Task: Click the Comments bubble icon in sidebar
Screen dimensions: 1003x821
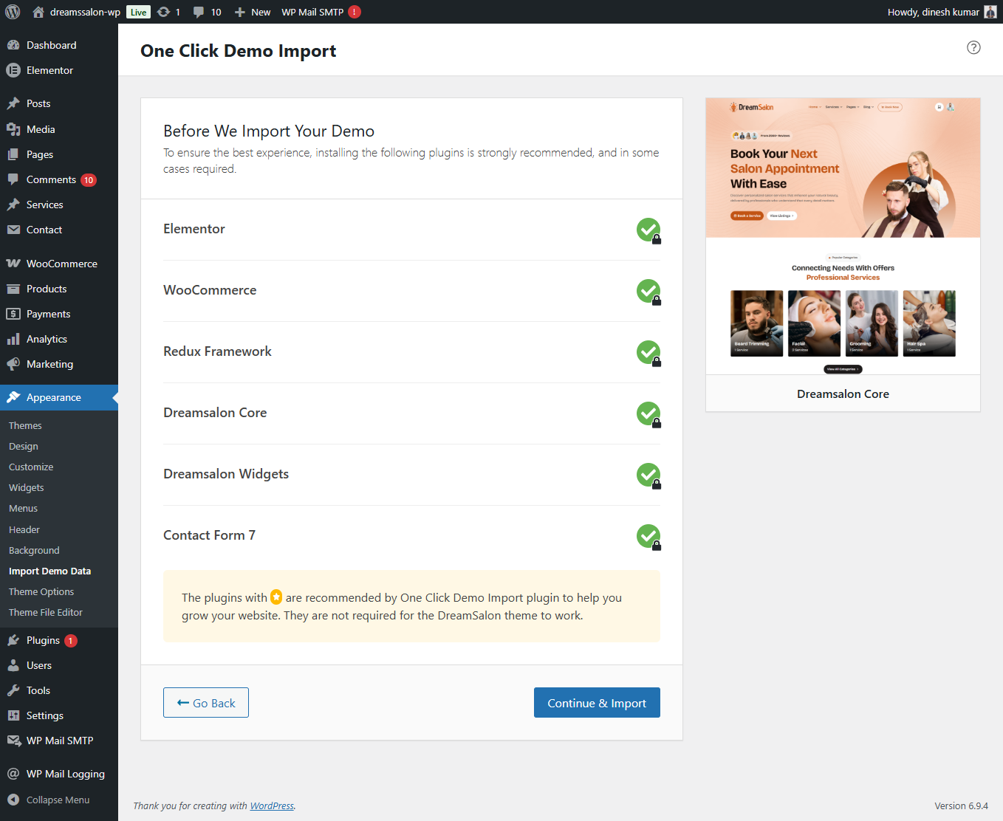Action: [13, 179]
